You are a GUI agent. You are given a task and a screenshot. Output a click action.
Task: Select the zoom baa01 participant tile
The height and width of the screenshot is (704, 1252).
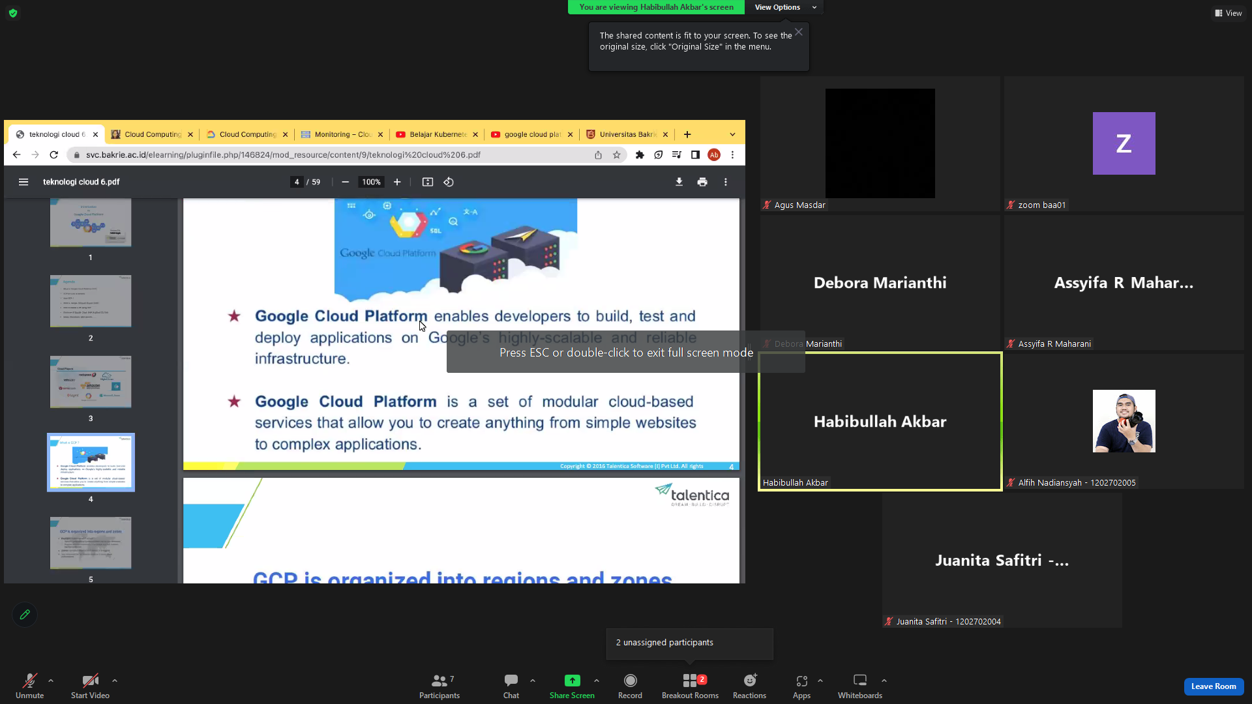click(1124, 143)
